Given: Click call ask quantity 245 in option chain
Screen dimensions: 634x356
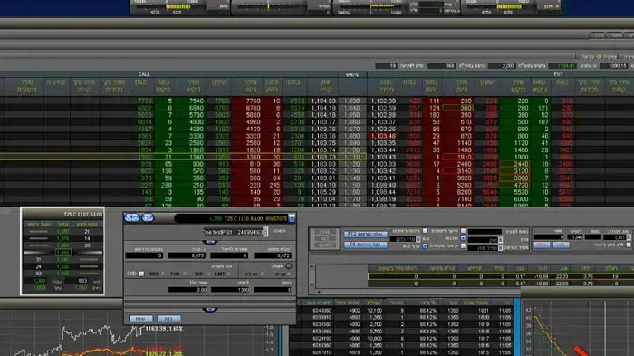Looking at the screenshot, I should coord(274,185).
